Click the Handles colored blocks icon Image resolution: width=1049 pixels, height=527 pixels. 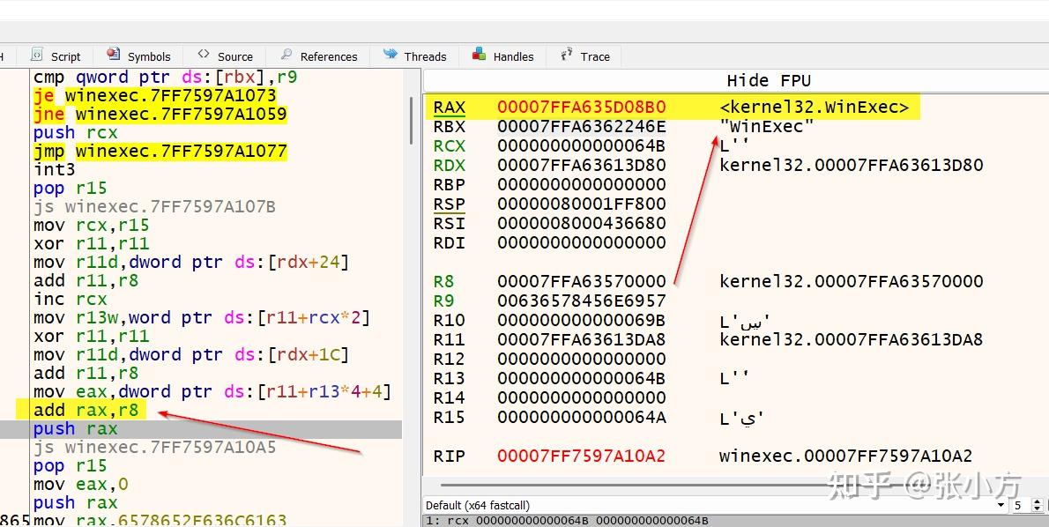coord(477,56)
